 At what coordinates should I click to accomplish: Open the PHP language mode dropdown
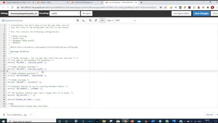pyautogui.click(x=125, y=20)
